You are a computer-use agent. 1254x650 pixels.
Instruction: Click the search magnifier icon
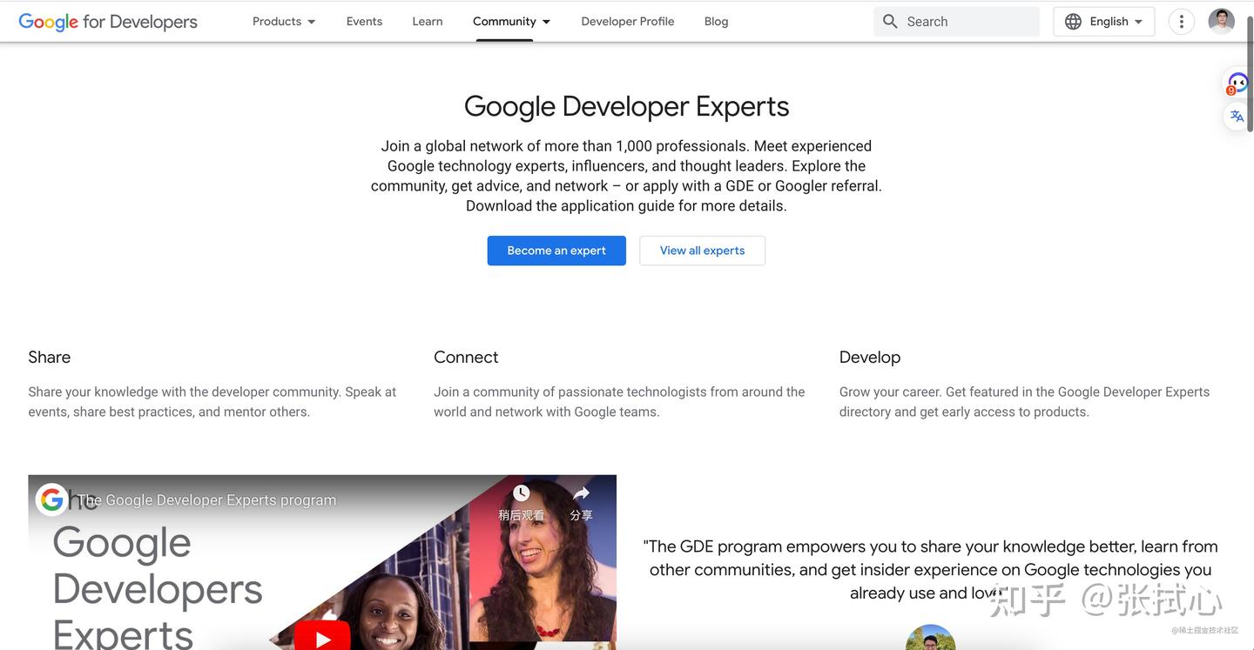890,22
